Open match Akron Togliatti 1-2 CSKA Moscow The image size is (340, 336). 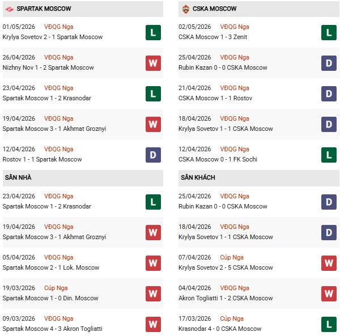tap(226, 298)
